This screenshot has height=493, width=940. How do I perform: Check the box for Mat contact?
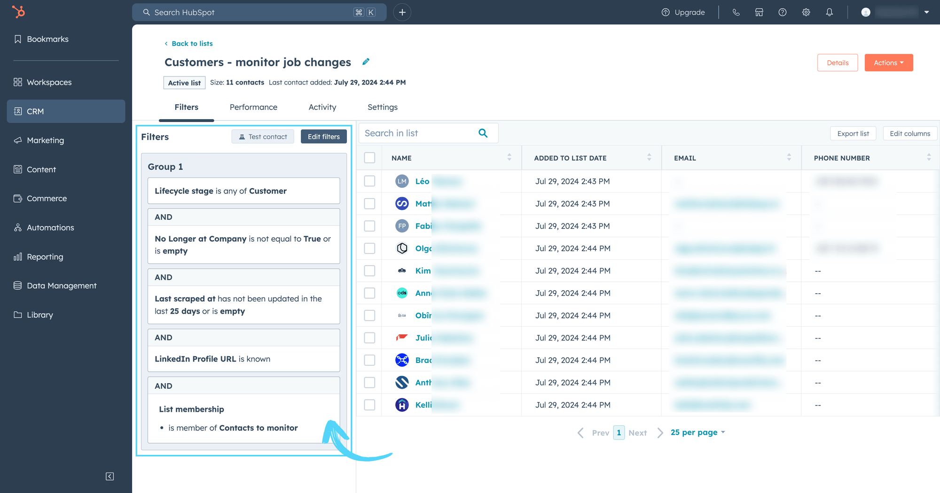click(369, 204)
